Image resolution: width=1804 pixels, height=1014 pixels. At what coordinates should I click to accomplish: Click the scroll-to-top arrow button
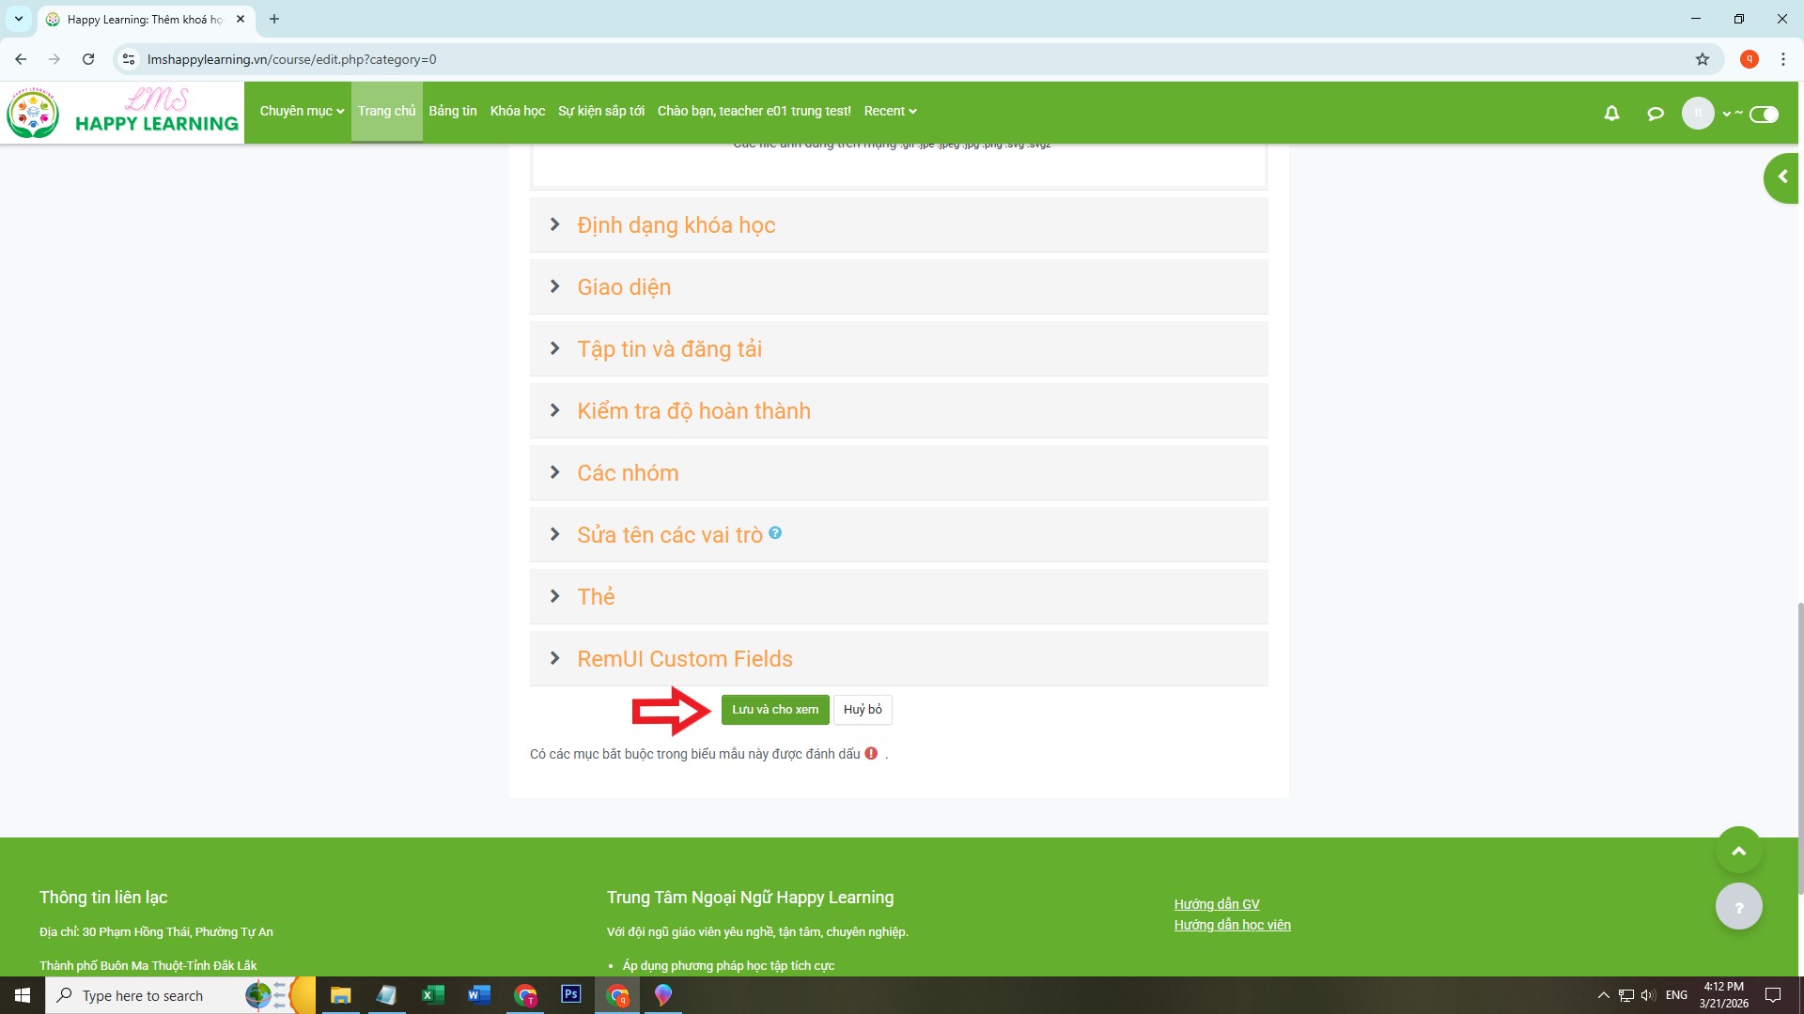pos(1738,851)
